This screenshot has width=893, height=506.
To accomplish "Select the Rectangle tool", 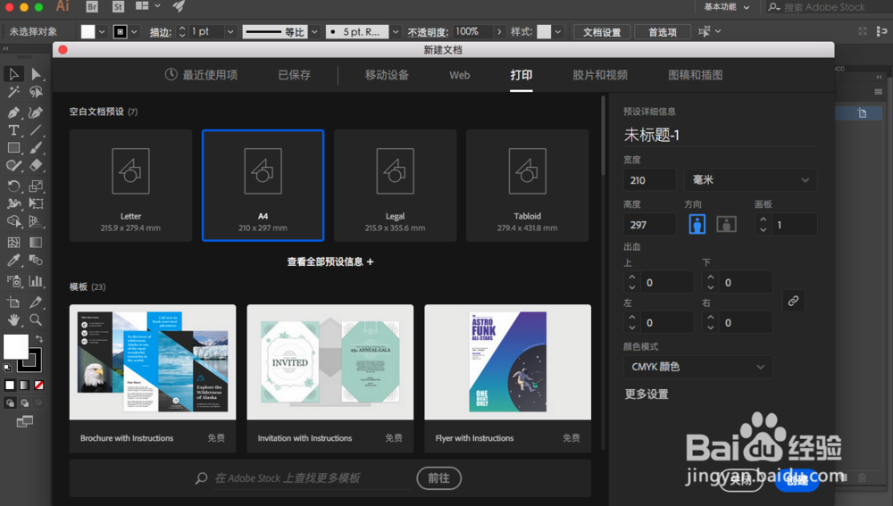I will coord(13,148).
